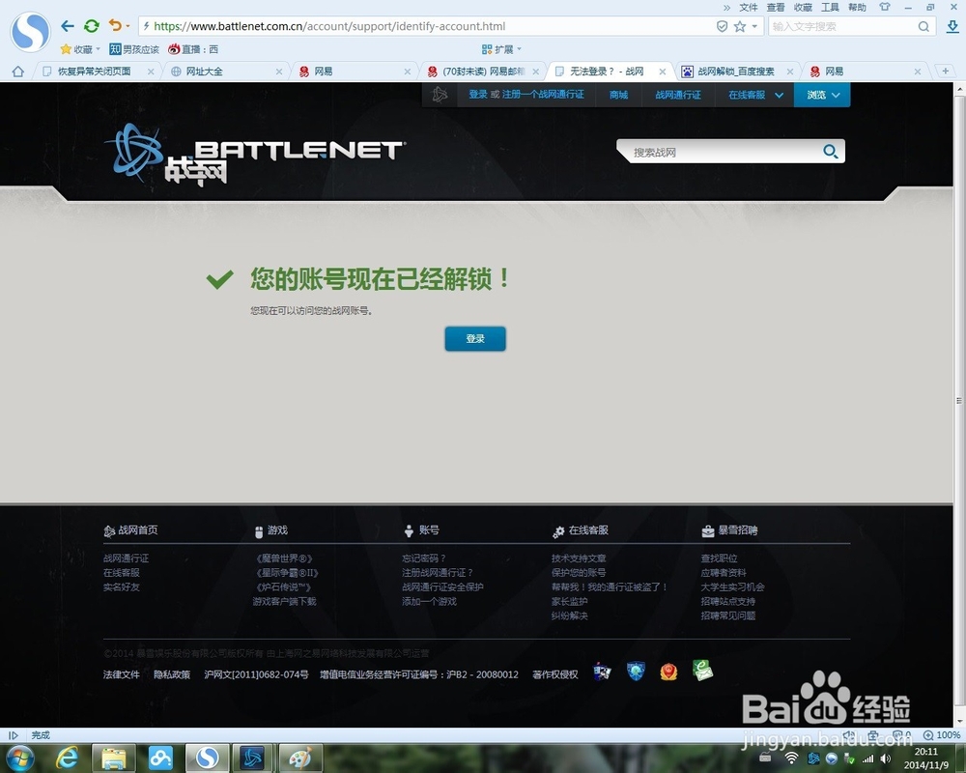This screenshot has height=773, width=966.
Task: Open dropdown next to undo icon
Action: pos(128,26)
